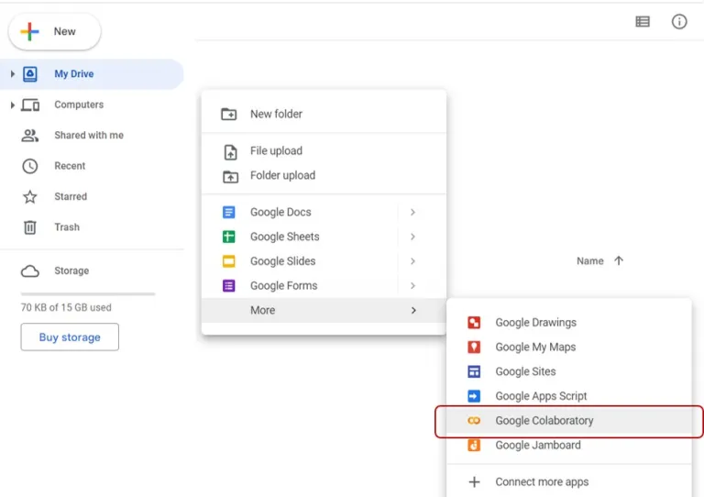Go to Recent files

tap(92, 166)
